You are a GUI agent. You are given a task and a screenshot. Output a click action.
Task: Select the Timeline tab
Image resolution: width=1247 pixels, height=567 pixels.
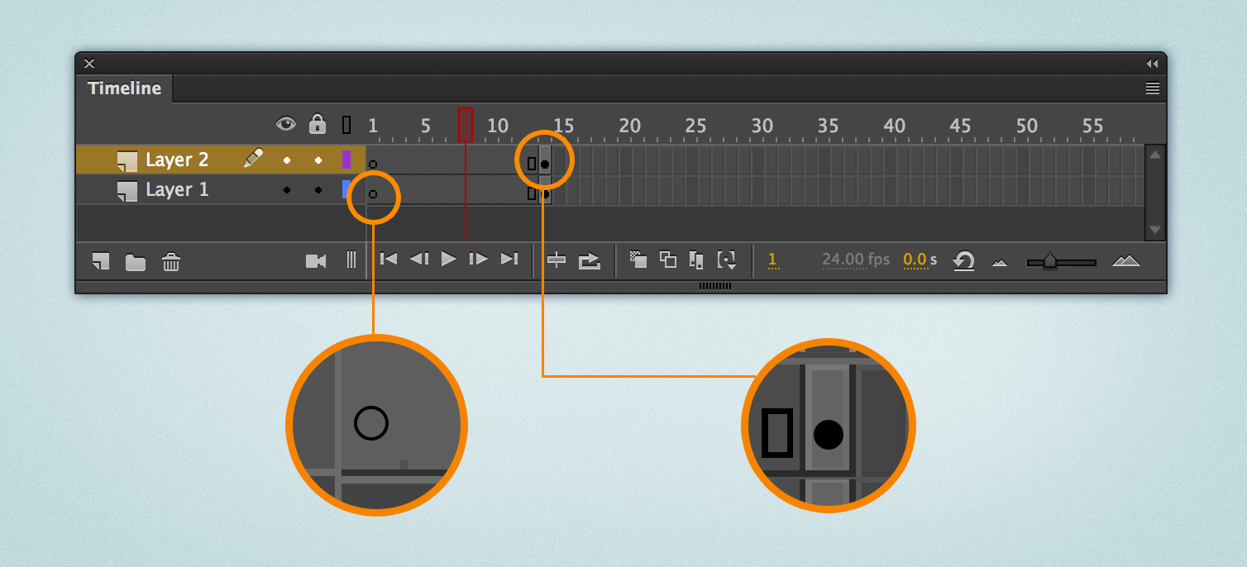pyautogui.click(x=124, y=88)
